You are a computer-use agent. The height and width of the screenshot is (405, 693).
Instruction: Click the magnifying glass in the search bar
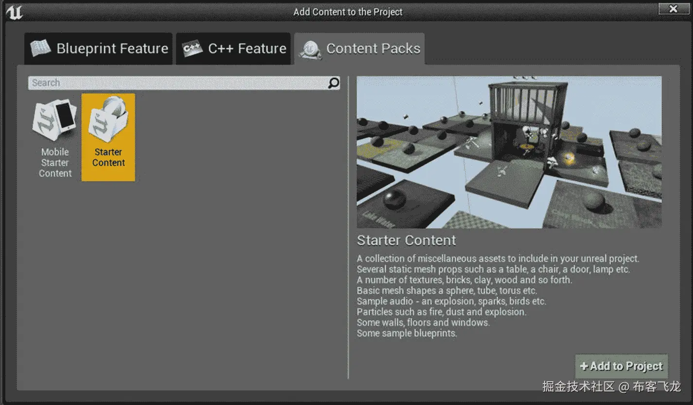tap(333, 83)
